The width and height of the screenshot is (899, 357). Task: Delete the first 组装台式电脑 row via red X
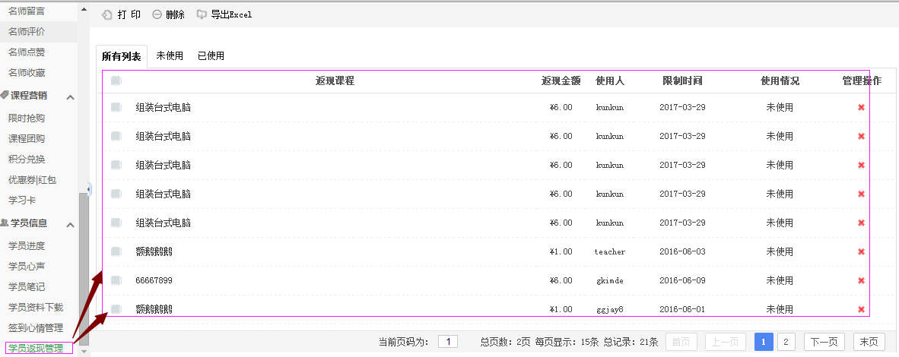tap(861, 108)
